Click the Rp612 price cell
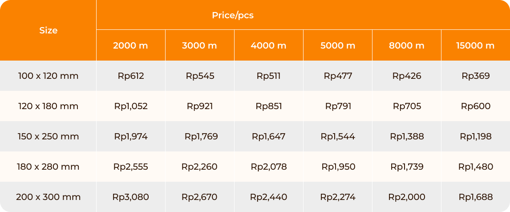510x212 pixels. [131, 76]
